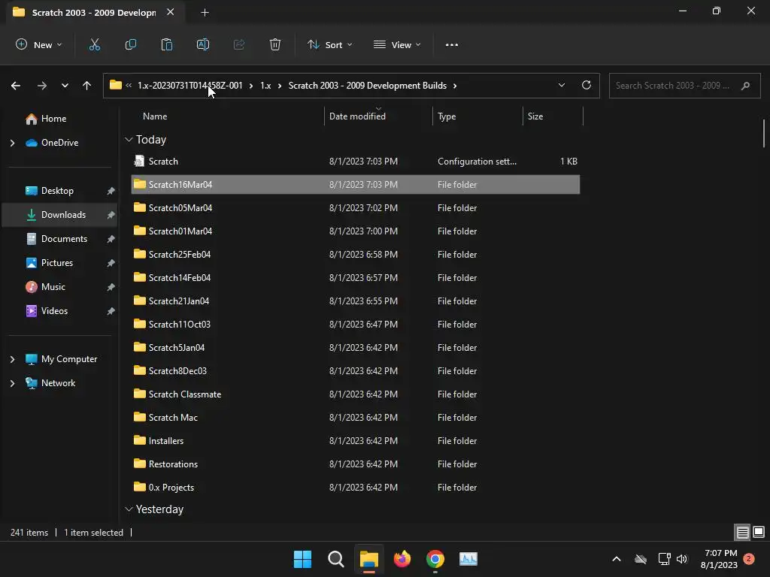Open Google Chrome from the taskbar
Image resolution: width=770 pixels, height=577 pixels.
pyautogui.click(x=435, y=559)
